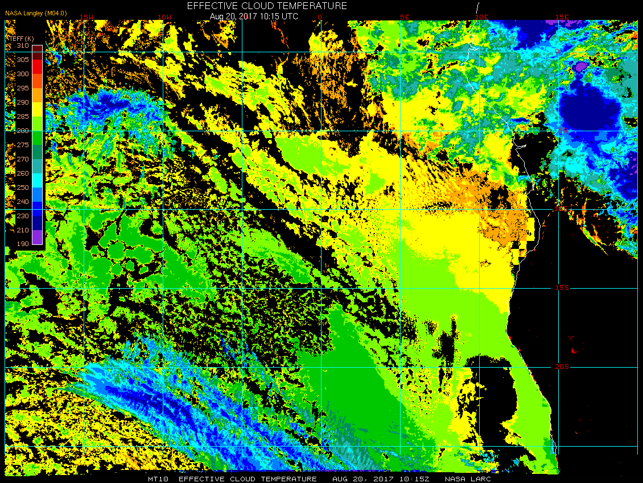Viewport: 643px width, 483px height.
Task: Click the '260' scale label
Action: 23,173
